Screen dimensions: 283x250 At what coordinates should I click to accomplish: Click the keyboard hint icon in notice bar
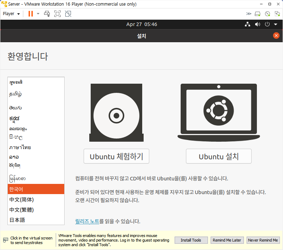(6, 240)
